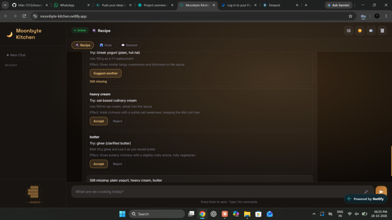Open the Copilot taskbar icon

point(236,214)
